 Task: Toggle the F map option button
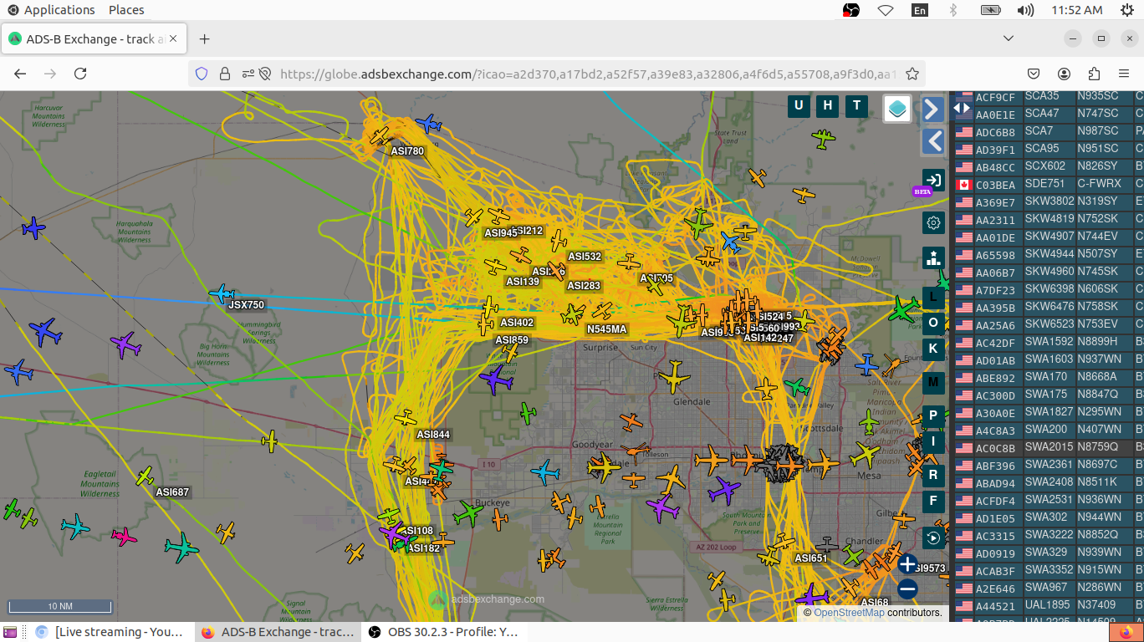pos(933,502)
